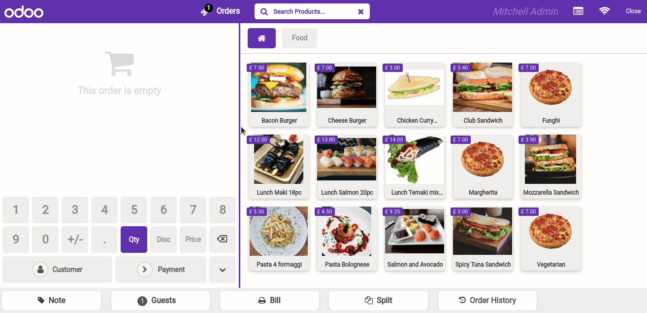This screenshot has width=647, height=313.
Task: Filter products by Food category
Action: coord(299,38)
